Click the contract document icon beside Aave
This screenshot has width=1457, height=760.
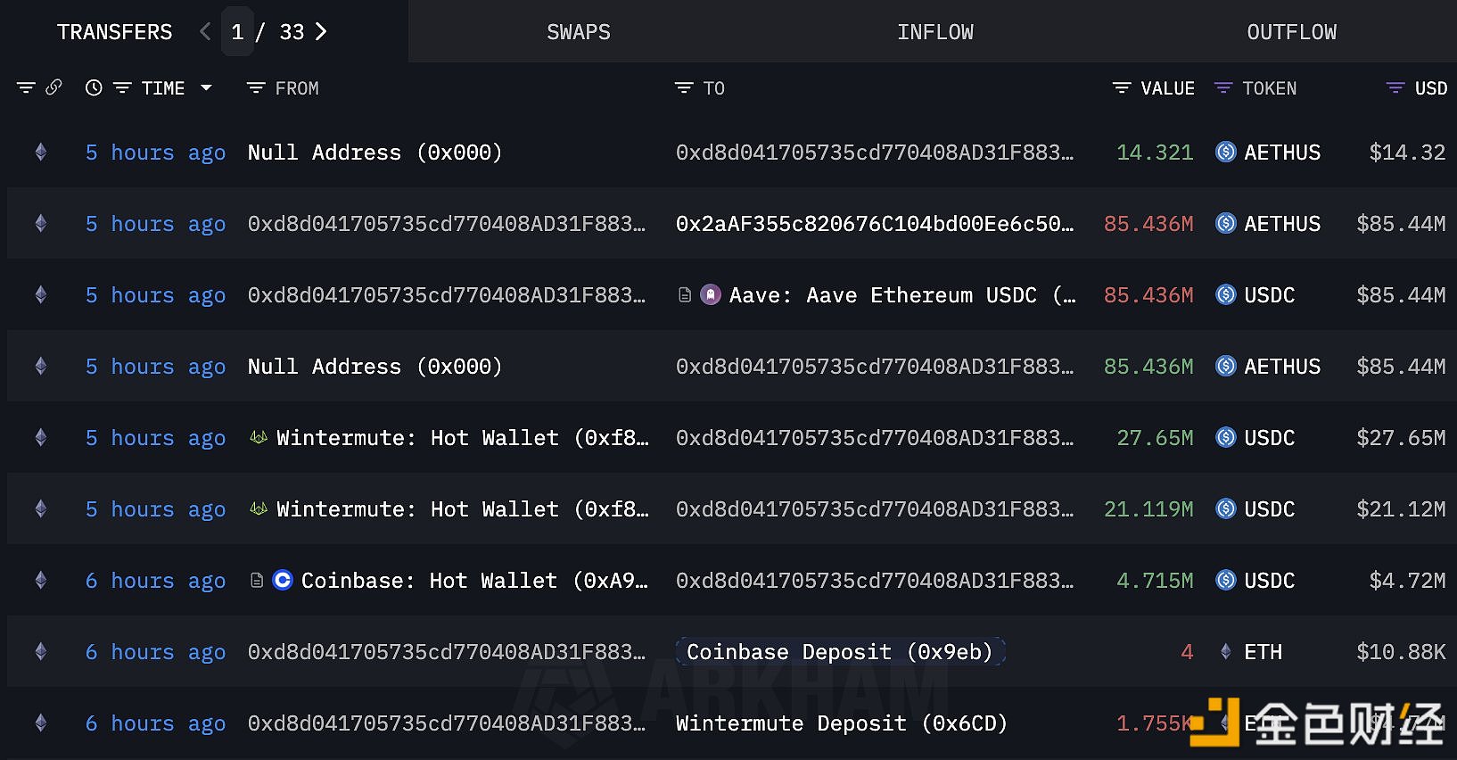tap(685, 294)
